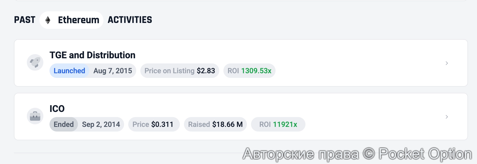Open the TGE and Distribution title link
This screenshot has width=477, height=164.
pos(92,55)
